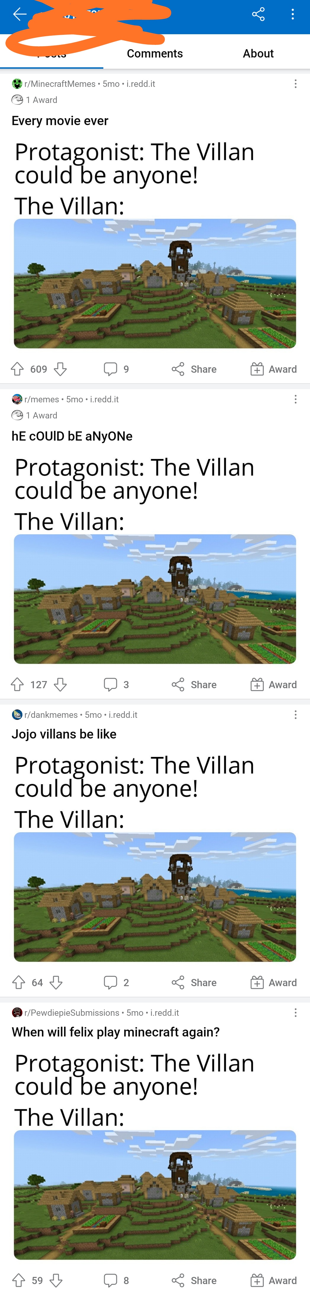The width and height of the screenshot is (310, 1291).
Task: Switch to the About tab
Action: click(258, 53)
